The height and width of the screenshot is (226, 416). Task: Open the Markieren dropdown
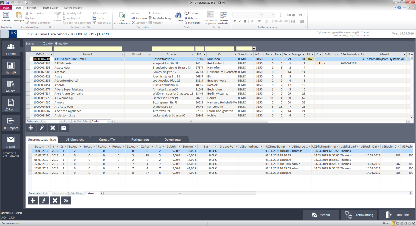pyautogui.click(x=193, y=23)
